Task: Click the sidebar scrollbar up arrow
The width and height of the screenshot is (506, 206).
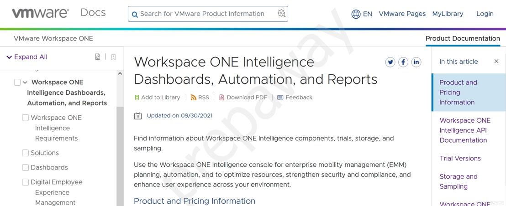Action: click(x=120, y=73)
